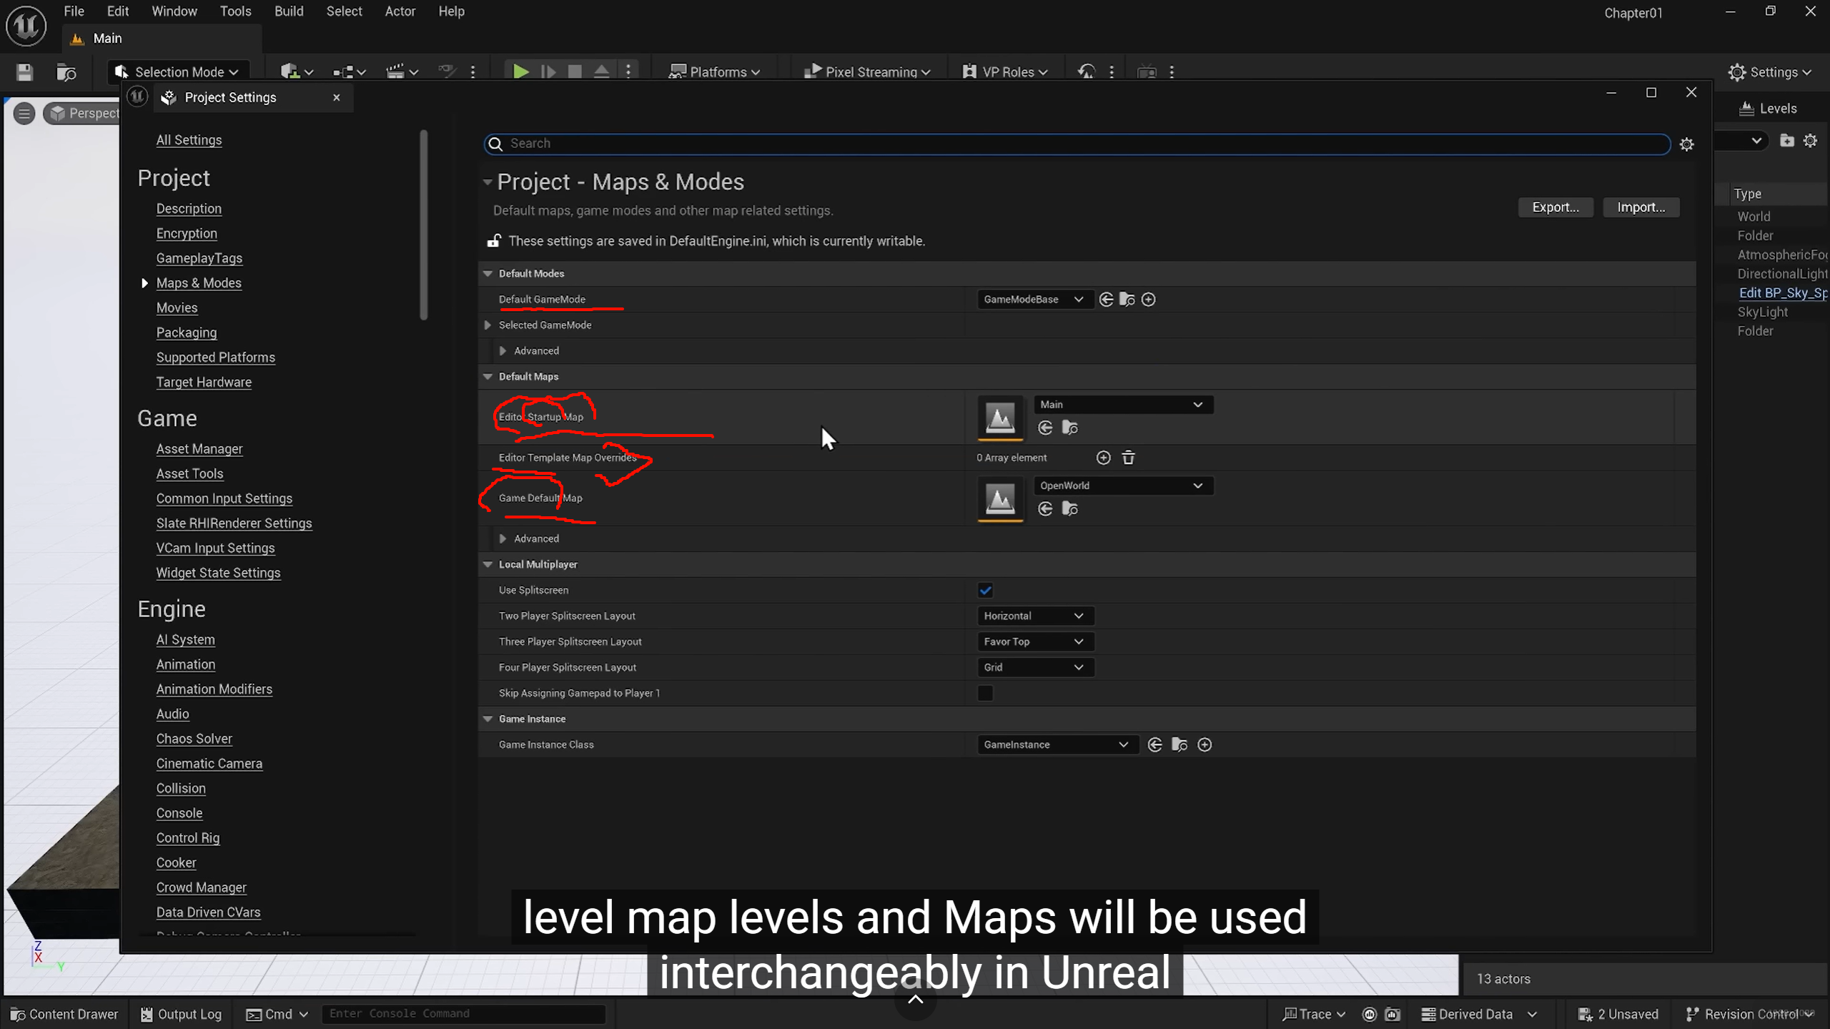Screen dimensions: 1830x1029
Task: Create new Game Instance class
Action: click(1205, 745)
